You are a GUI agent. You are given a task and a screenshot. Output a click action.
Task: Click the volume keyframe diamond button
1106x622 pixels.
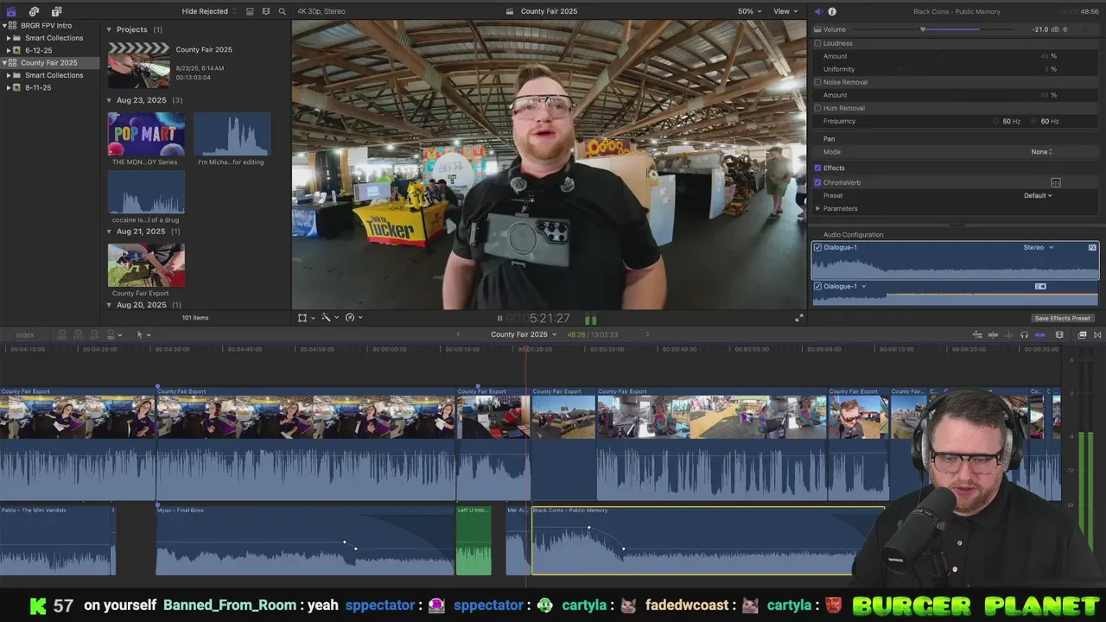coord(1065,29)
